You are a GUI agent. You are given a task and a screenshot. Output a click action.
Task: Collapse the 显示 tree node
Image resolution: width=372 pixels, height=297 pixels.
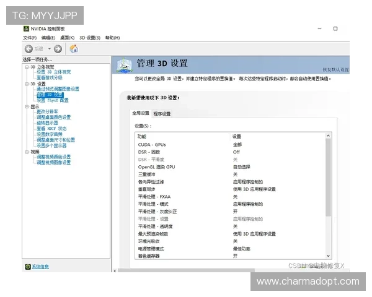pyautogui.click(x=27, y=107)
